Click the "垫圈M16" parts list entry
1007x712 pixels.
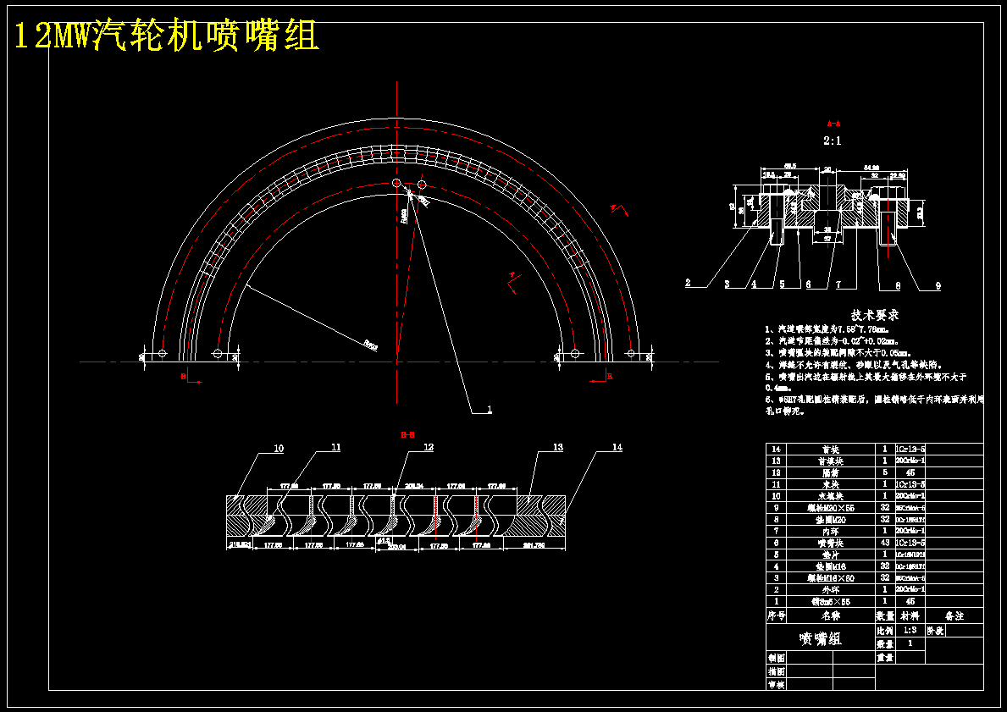[x=830, y=566]
